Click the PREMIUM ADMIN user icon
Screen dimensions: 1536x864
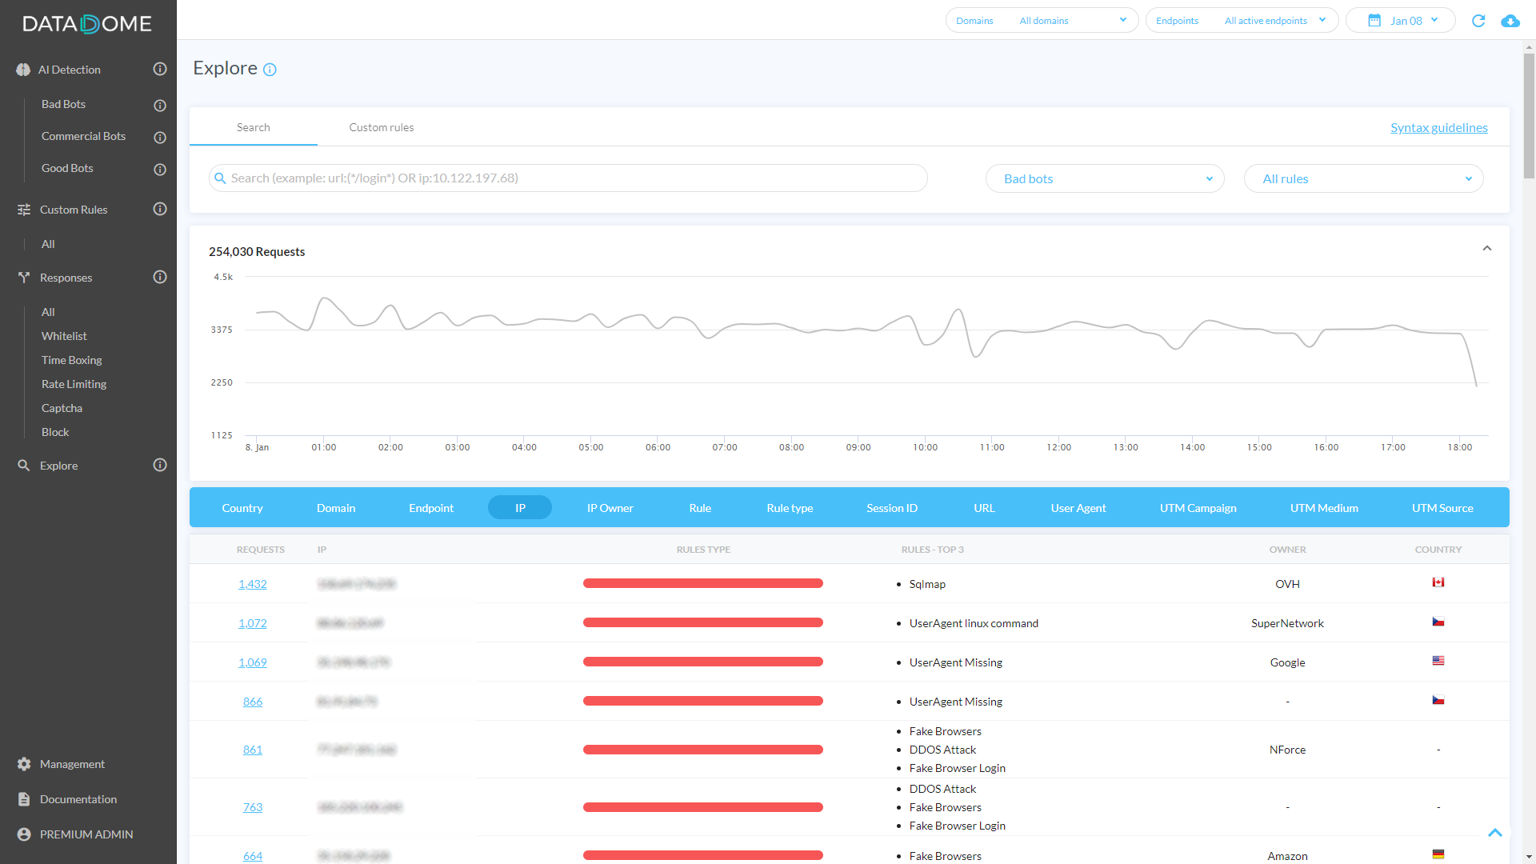(24, 834)
